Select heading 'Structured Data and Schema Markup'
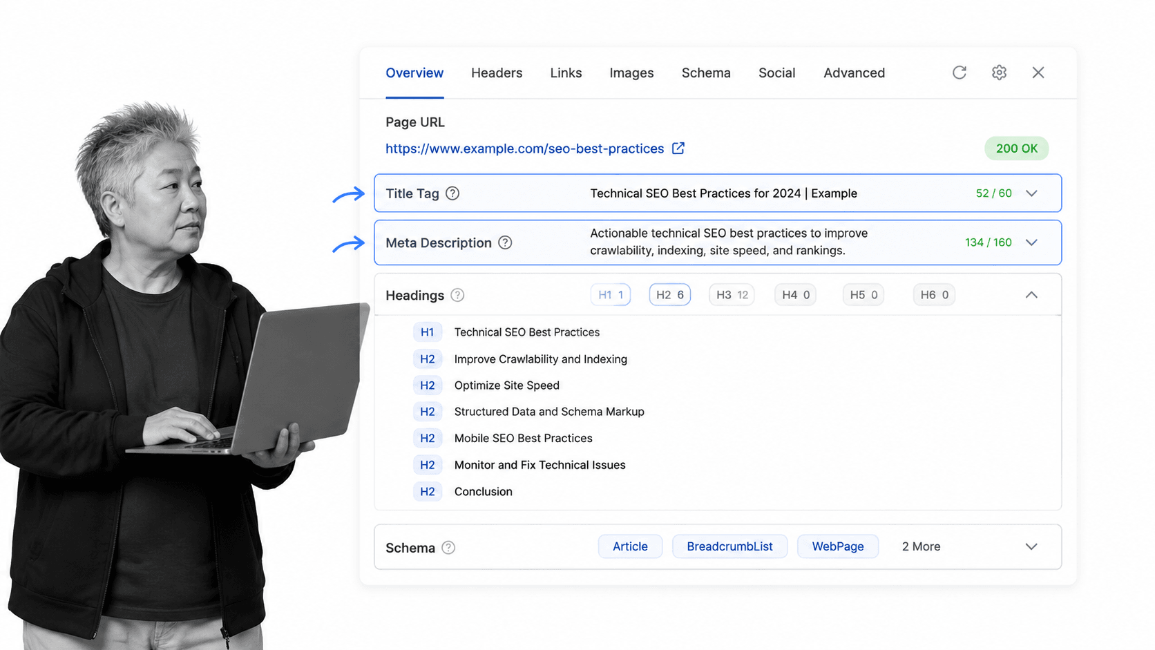 (x=549, y=412)
